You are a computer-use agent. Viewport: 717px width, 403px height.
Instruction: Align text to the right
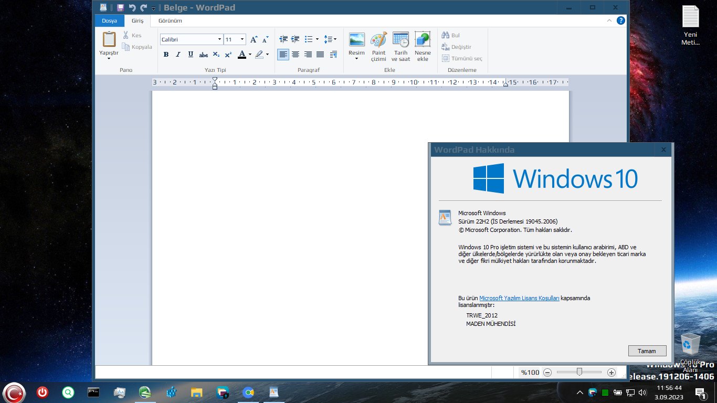308,55
